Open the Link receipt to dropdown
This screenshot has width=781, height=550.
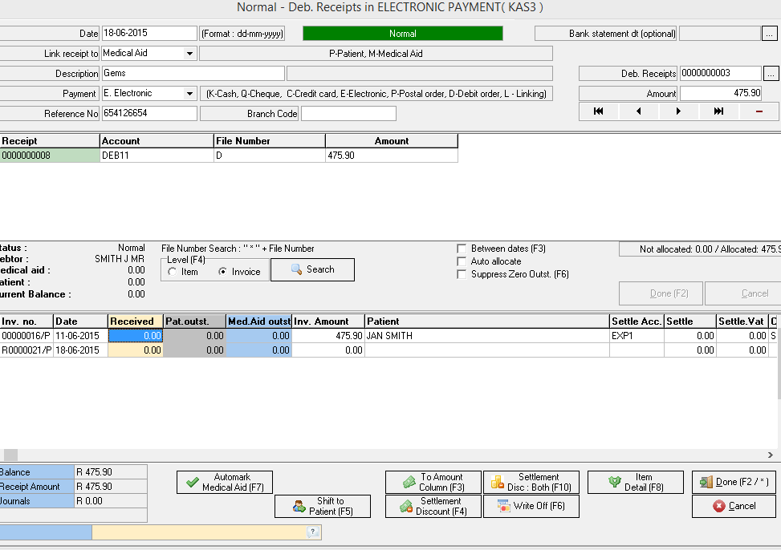tap(189, 54)
